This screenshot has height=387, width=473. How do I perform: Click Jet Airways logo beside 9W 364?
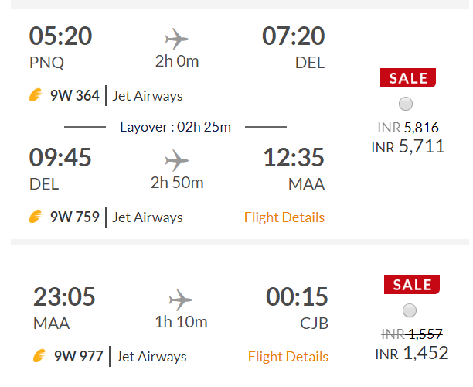(x=36, y=96)
